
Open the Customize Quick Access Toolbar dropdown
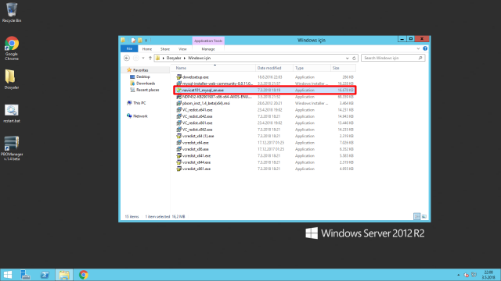pyautogui.click(x=146, y=40)
